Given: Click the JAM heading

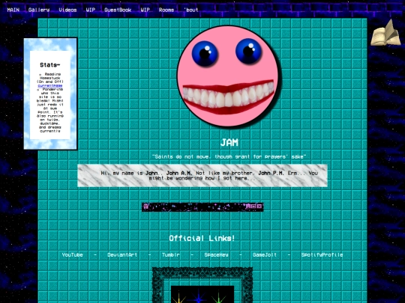Looking at the screenshot, I should pyautogui.click(x=229, y=142).
